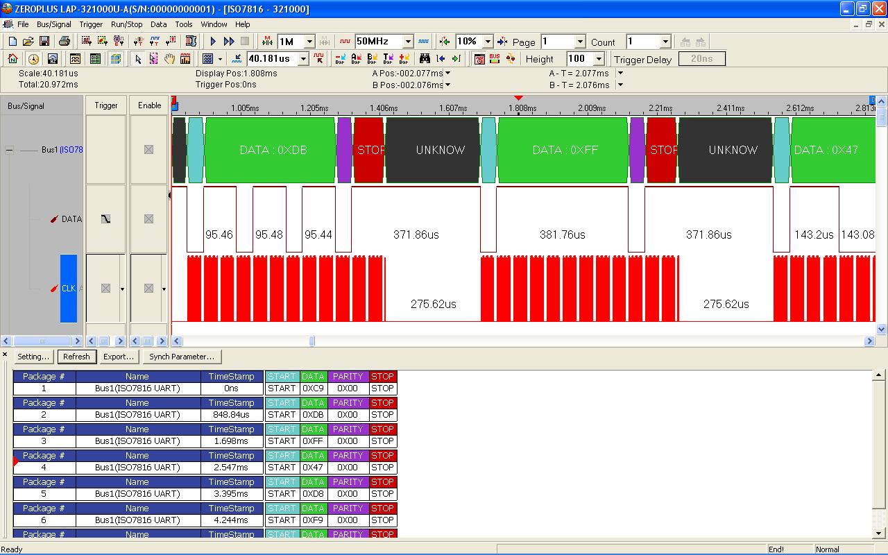Screen dimensions: 888x555
Task: Click the film-strip compression icon
Action: point(191,42)
